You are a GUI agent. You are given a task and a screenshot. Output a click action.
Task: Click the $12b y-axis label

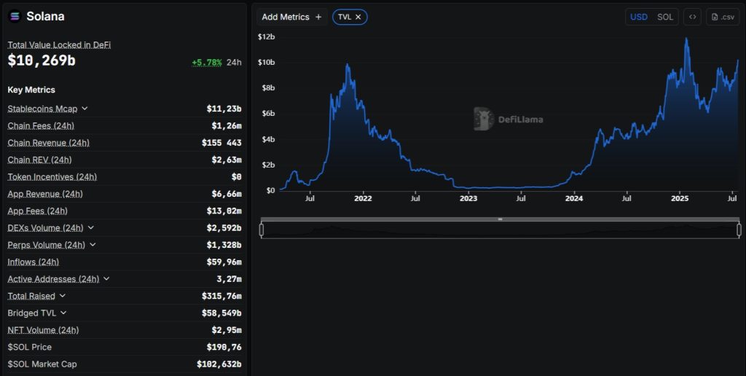tap(266, 36)
